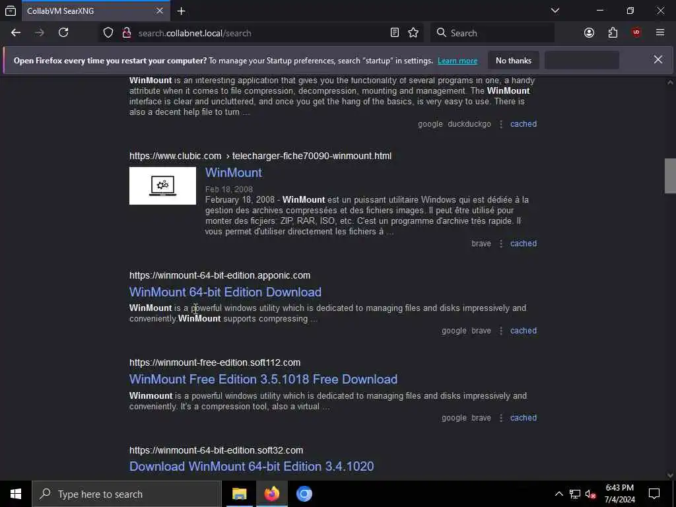Screen dimensions: 676x507
Task: Open options menu for soft112 result
Action: point(500,418)
